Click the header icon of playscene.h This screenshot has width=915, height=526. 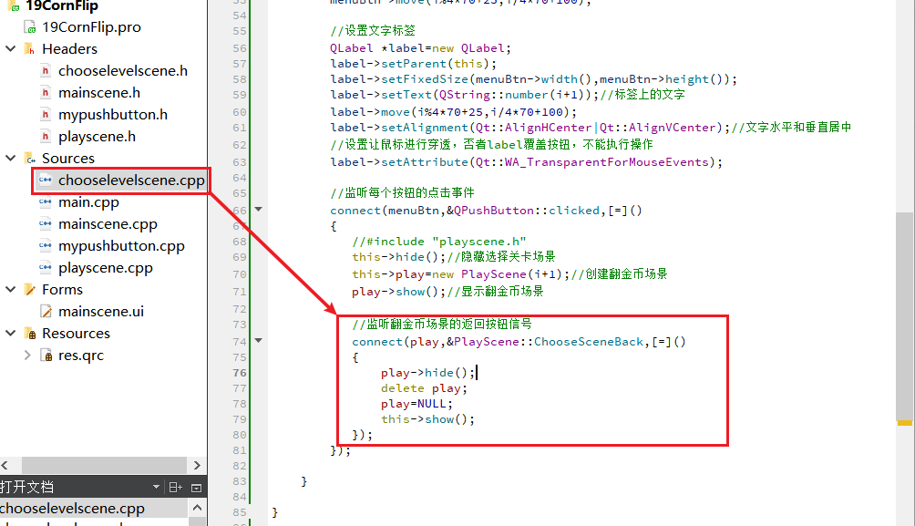point(46,136)
